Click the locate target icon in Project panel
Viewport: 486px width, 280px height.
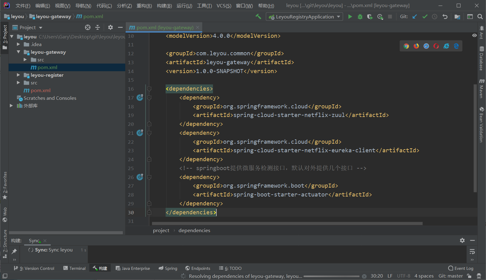coord(88,27)
